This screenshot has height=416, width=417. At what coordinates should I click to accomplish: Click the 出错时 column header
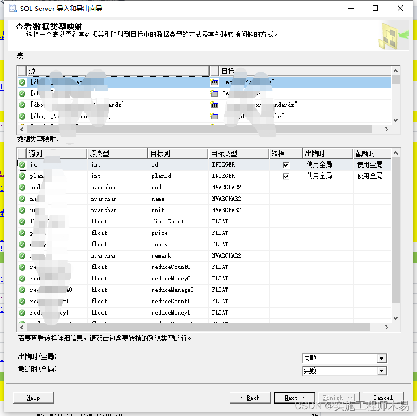tap(328, 153)
